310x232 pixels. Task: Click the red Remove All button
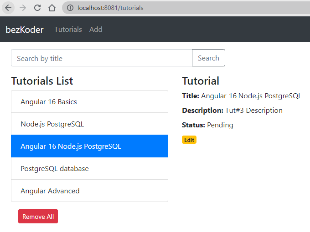point(38,217)
